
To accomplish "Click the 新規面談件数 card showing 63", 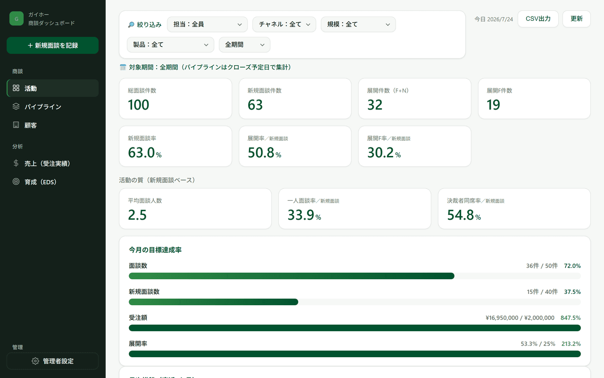I will coord(295,98).
